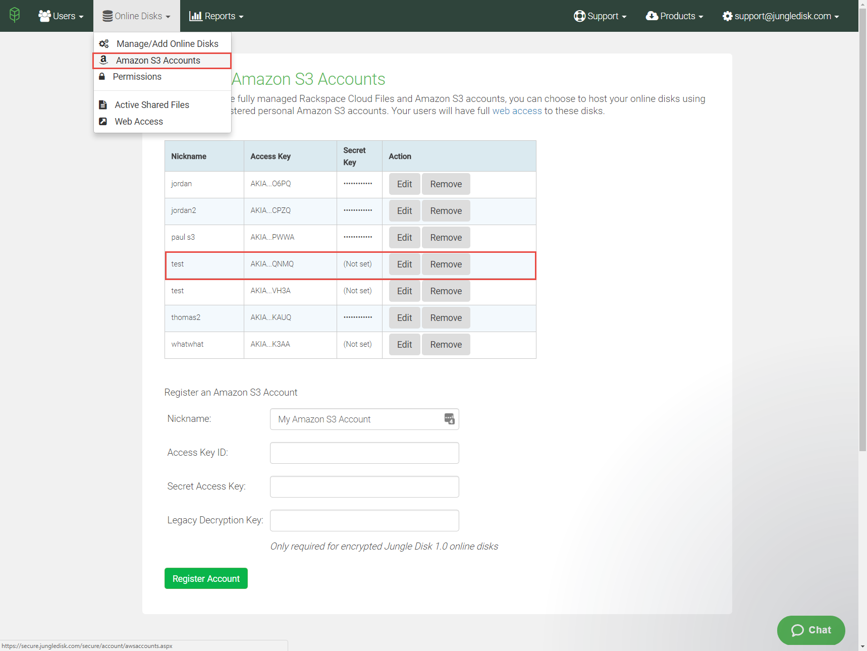Open the Chat widget button

tap(811, 630)
